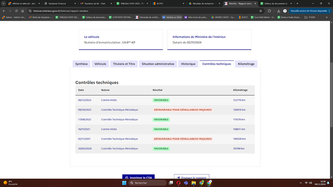Open the Demande de certific bookmark
Image resolution: width=333 pixels, height=187 pixels.
point(147,17)
